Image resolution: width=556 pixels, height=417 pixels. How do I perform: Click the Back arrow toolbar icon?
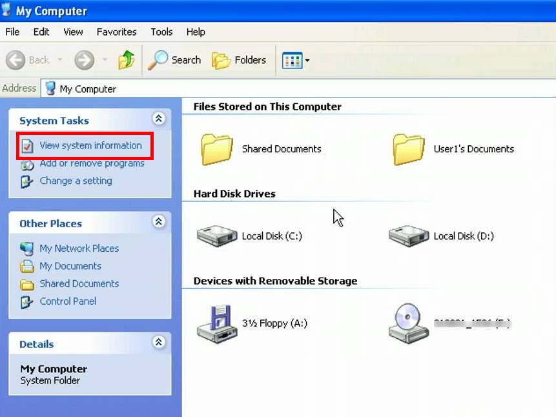coord(15,60)
